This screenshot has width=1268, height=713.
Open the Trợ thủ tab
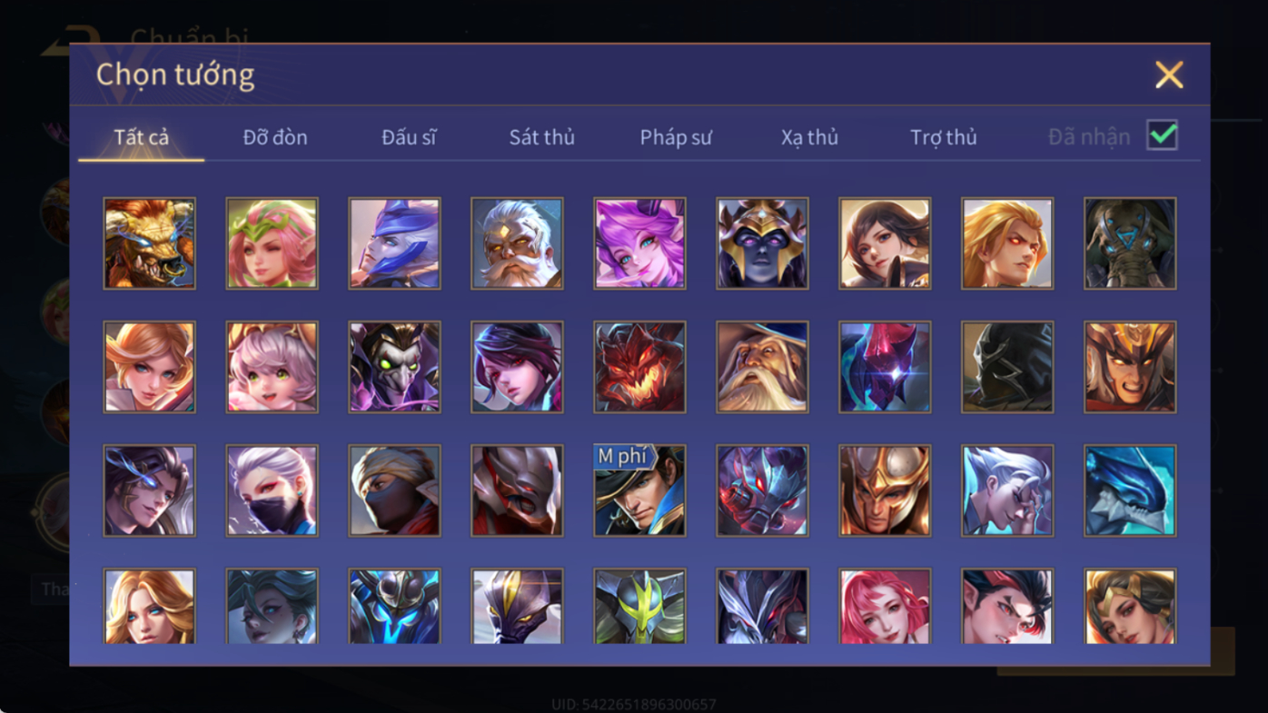coord(943,137)
